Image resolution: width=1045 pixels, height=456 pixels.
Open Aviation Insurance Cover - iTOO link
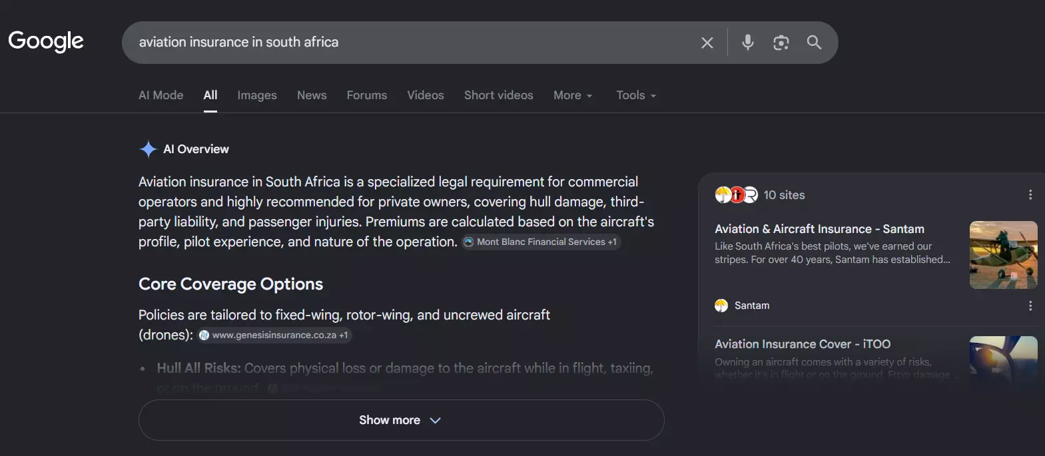coord(803,344)
